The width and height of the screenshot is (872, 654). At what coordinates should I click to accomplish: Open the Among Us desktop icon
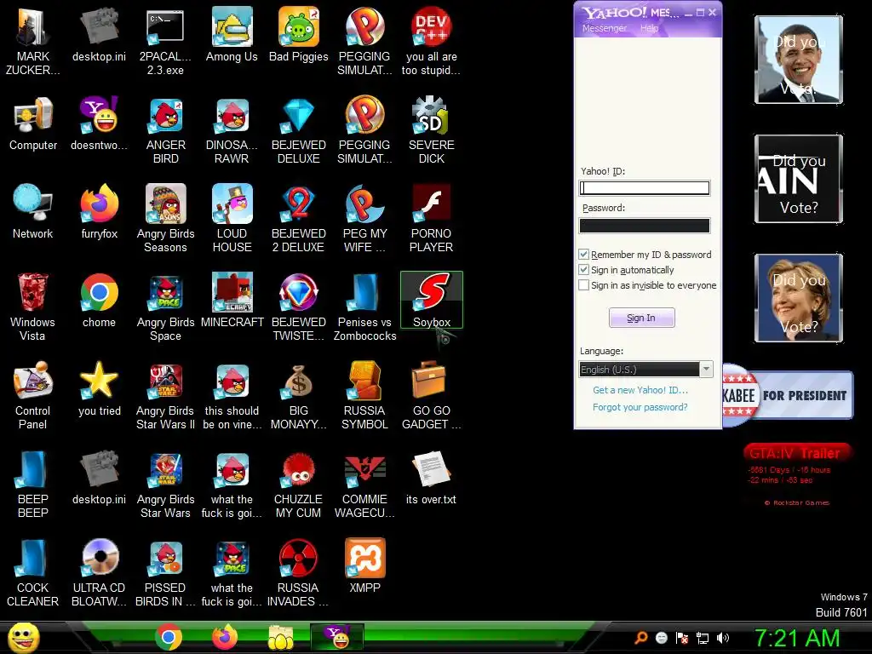click(232, 34)
